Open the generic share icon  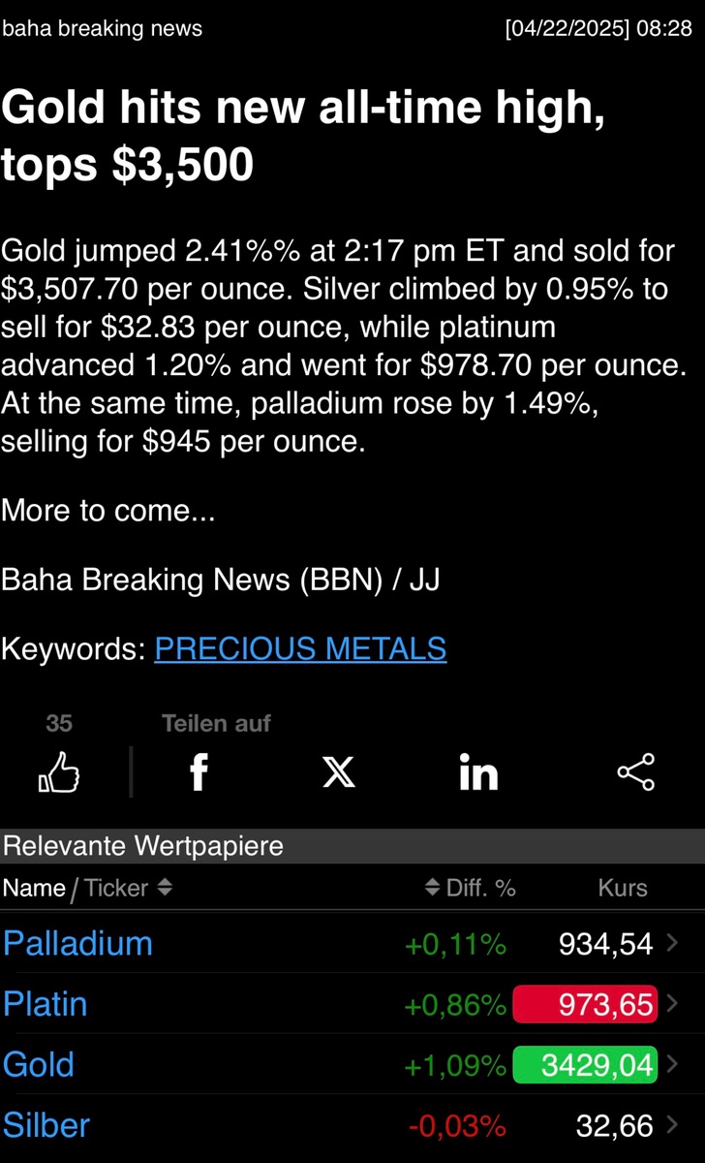point(636,773)
